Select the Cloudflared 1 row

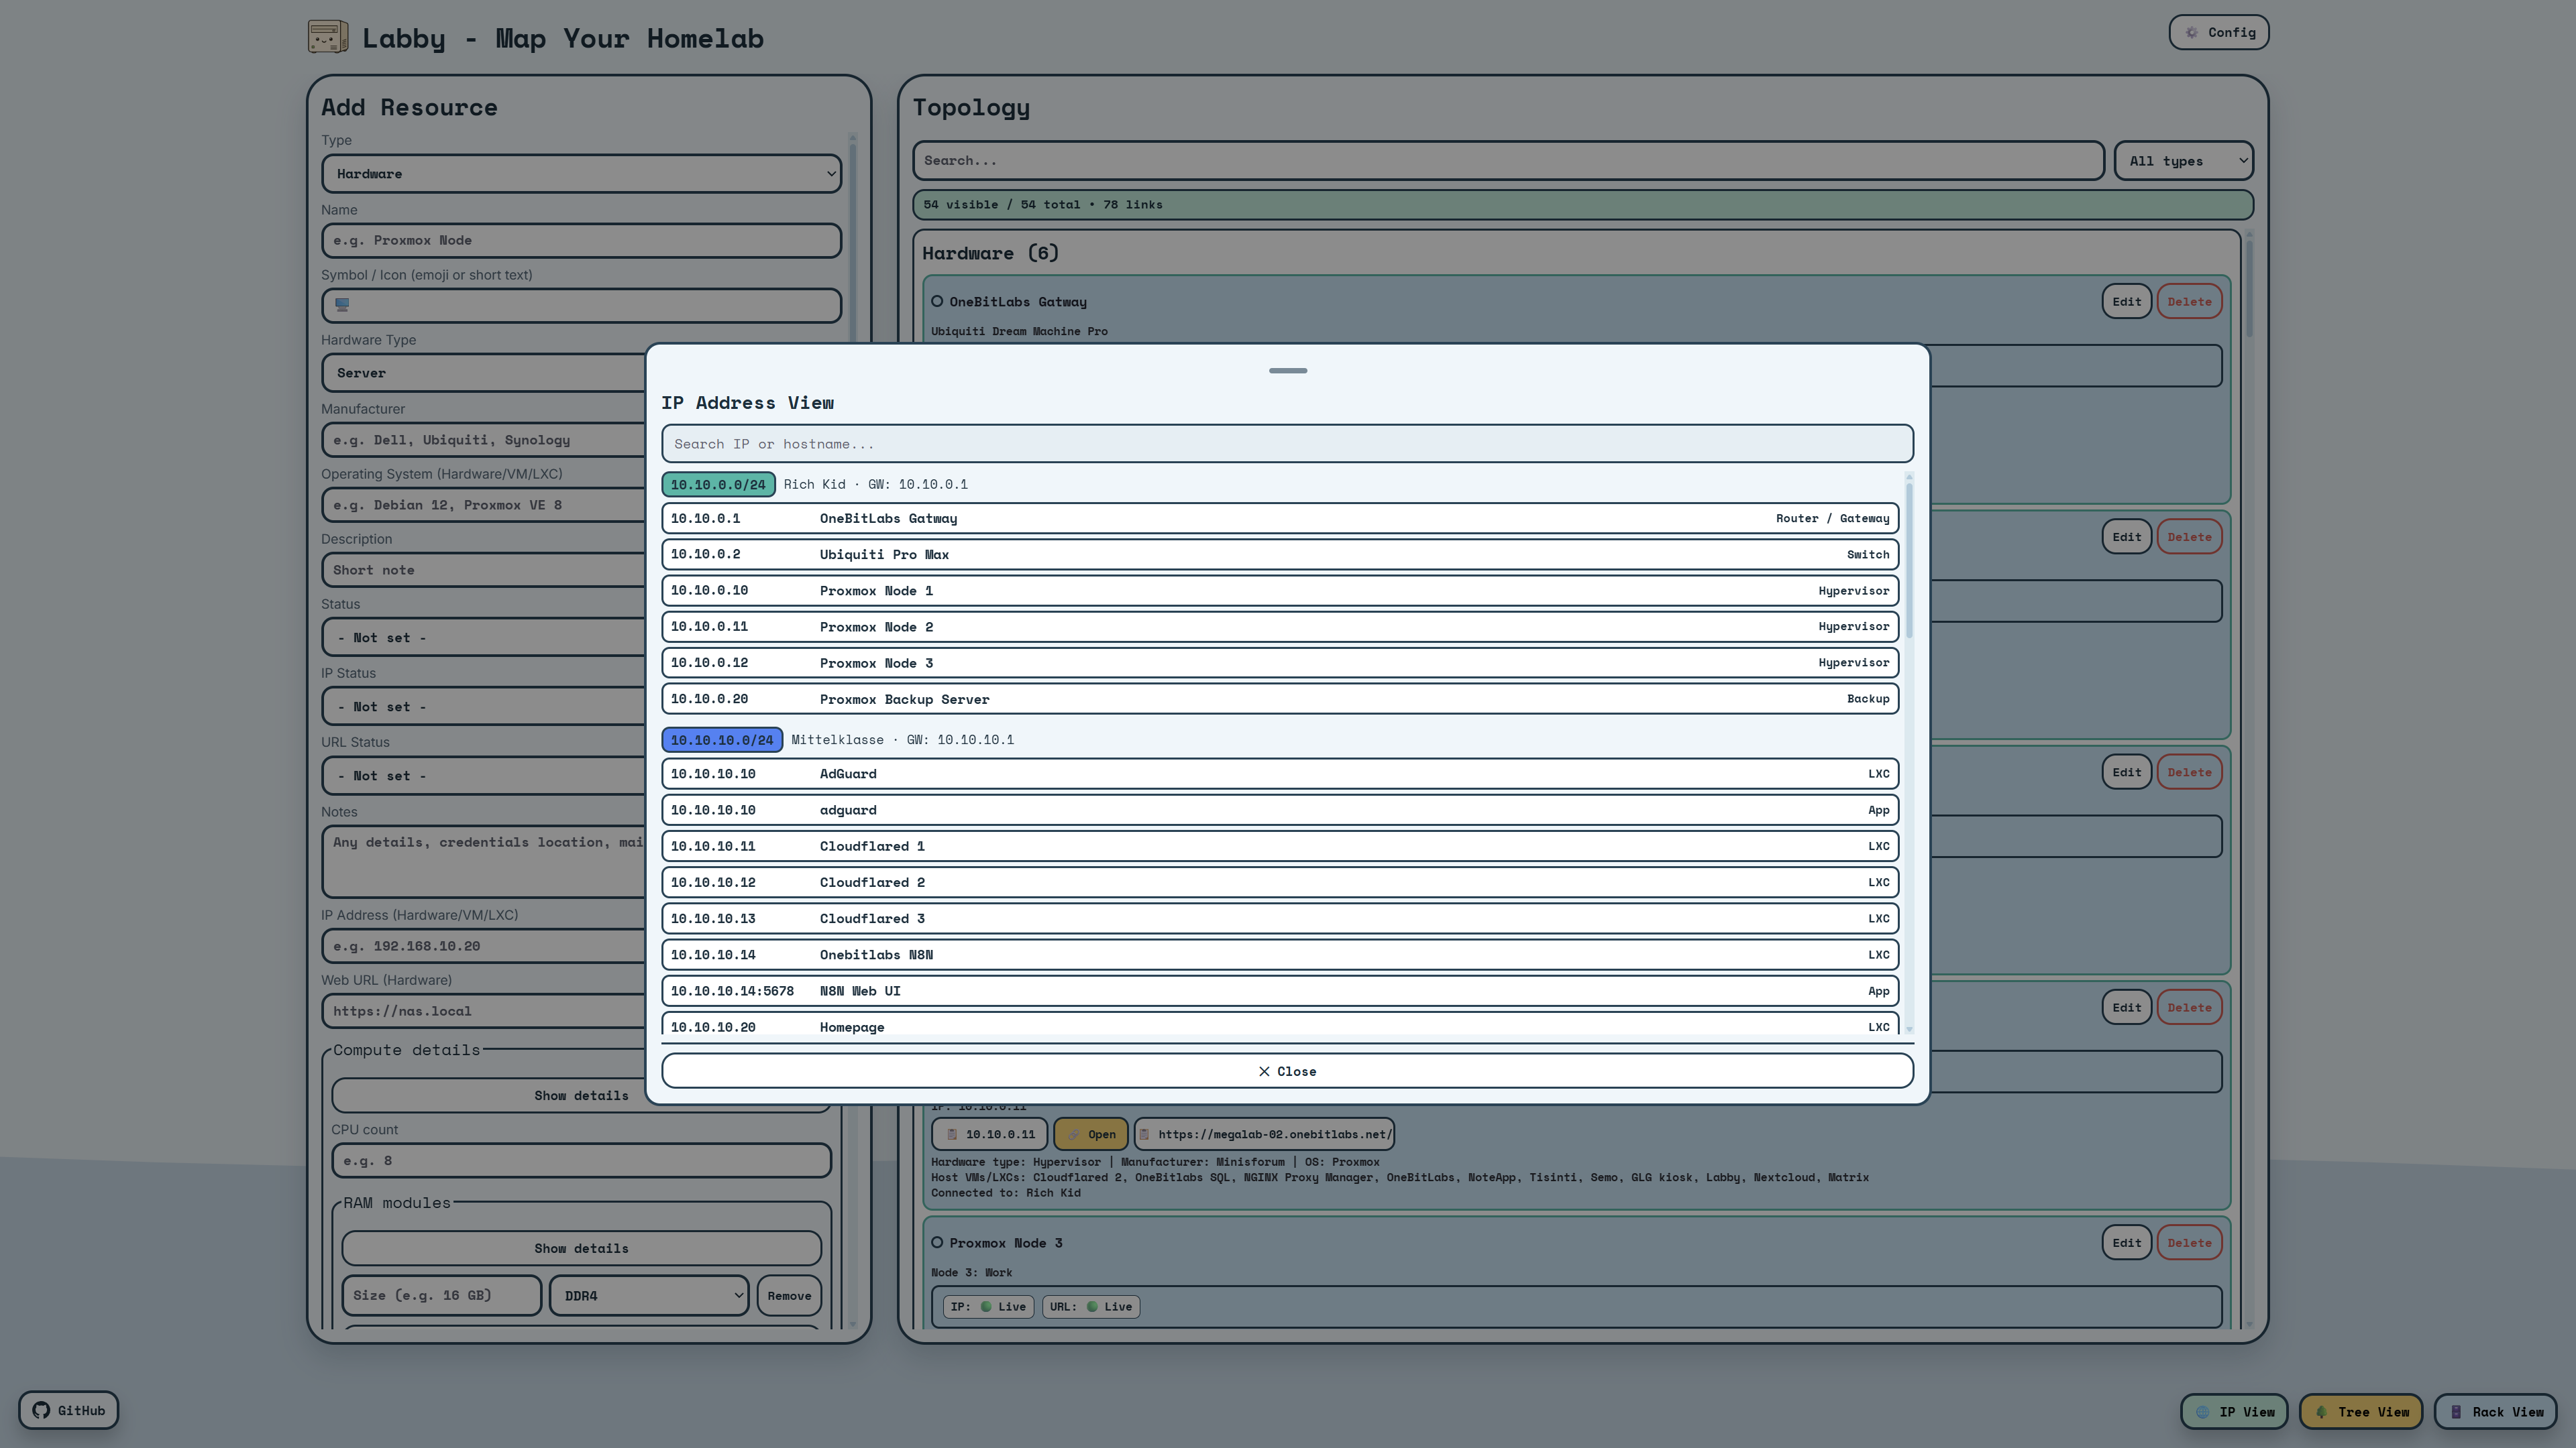coord(1280,845)
